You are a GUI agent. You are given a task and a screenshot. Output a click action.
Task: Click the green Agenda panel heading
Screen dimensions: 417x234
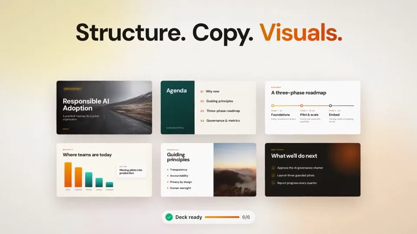[177, 91]
